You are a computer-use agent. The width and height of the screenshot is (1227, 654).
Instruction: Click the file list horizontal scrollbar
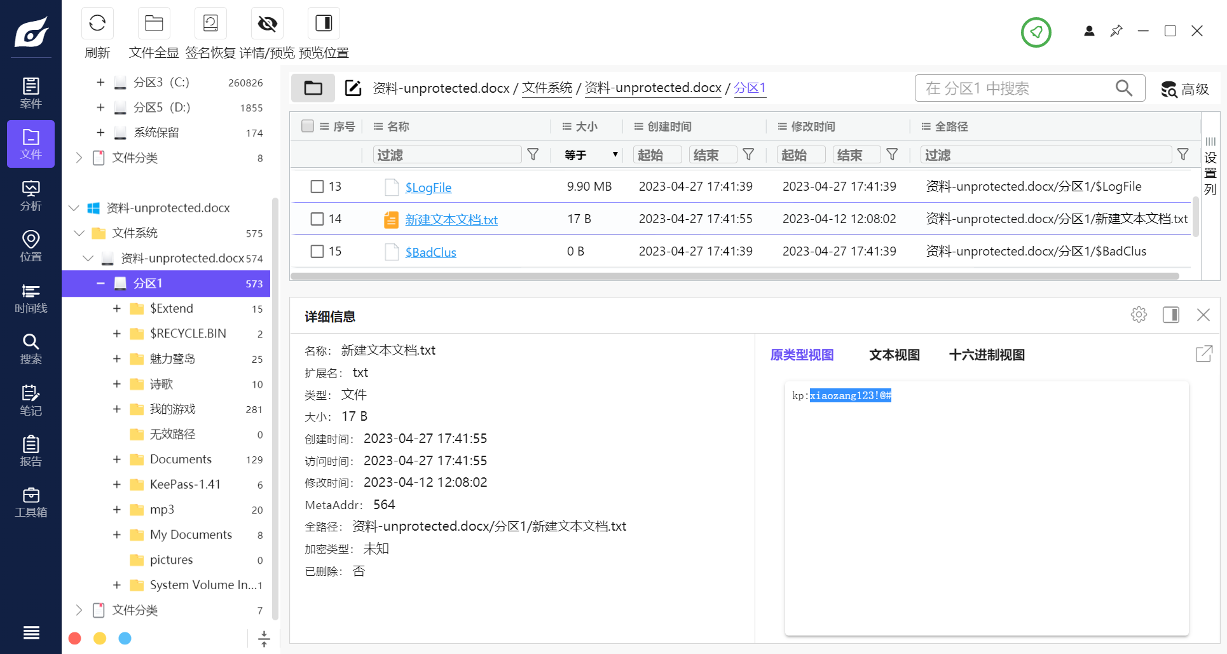(734, 276)
